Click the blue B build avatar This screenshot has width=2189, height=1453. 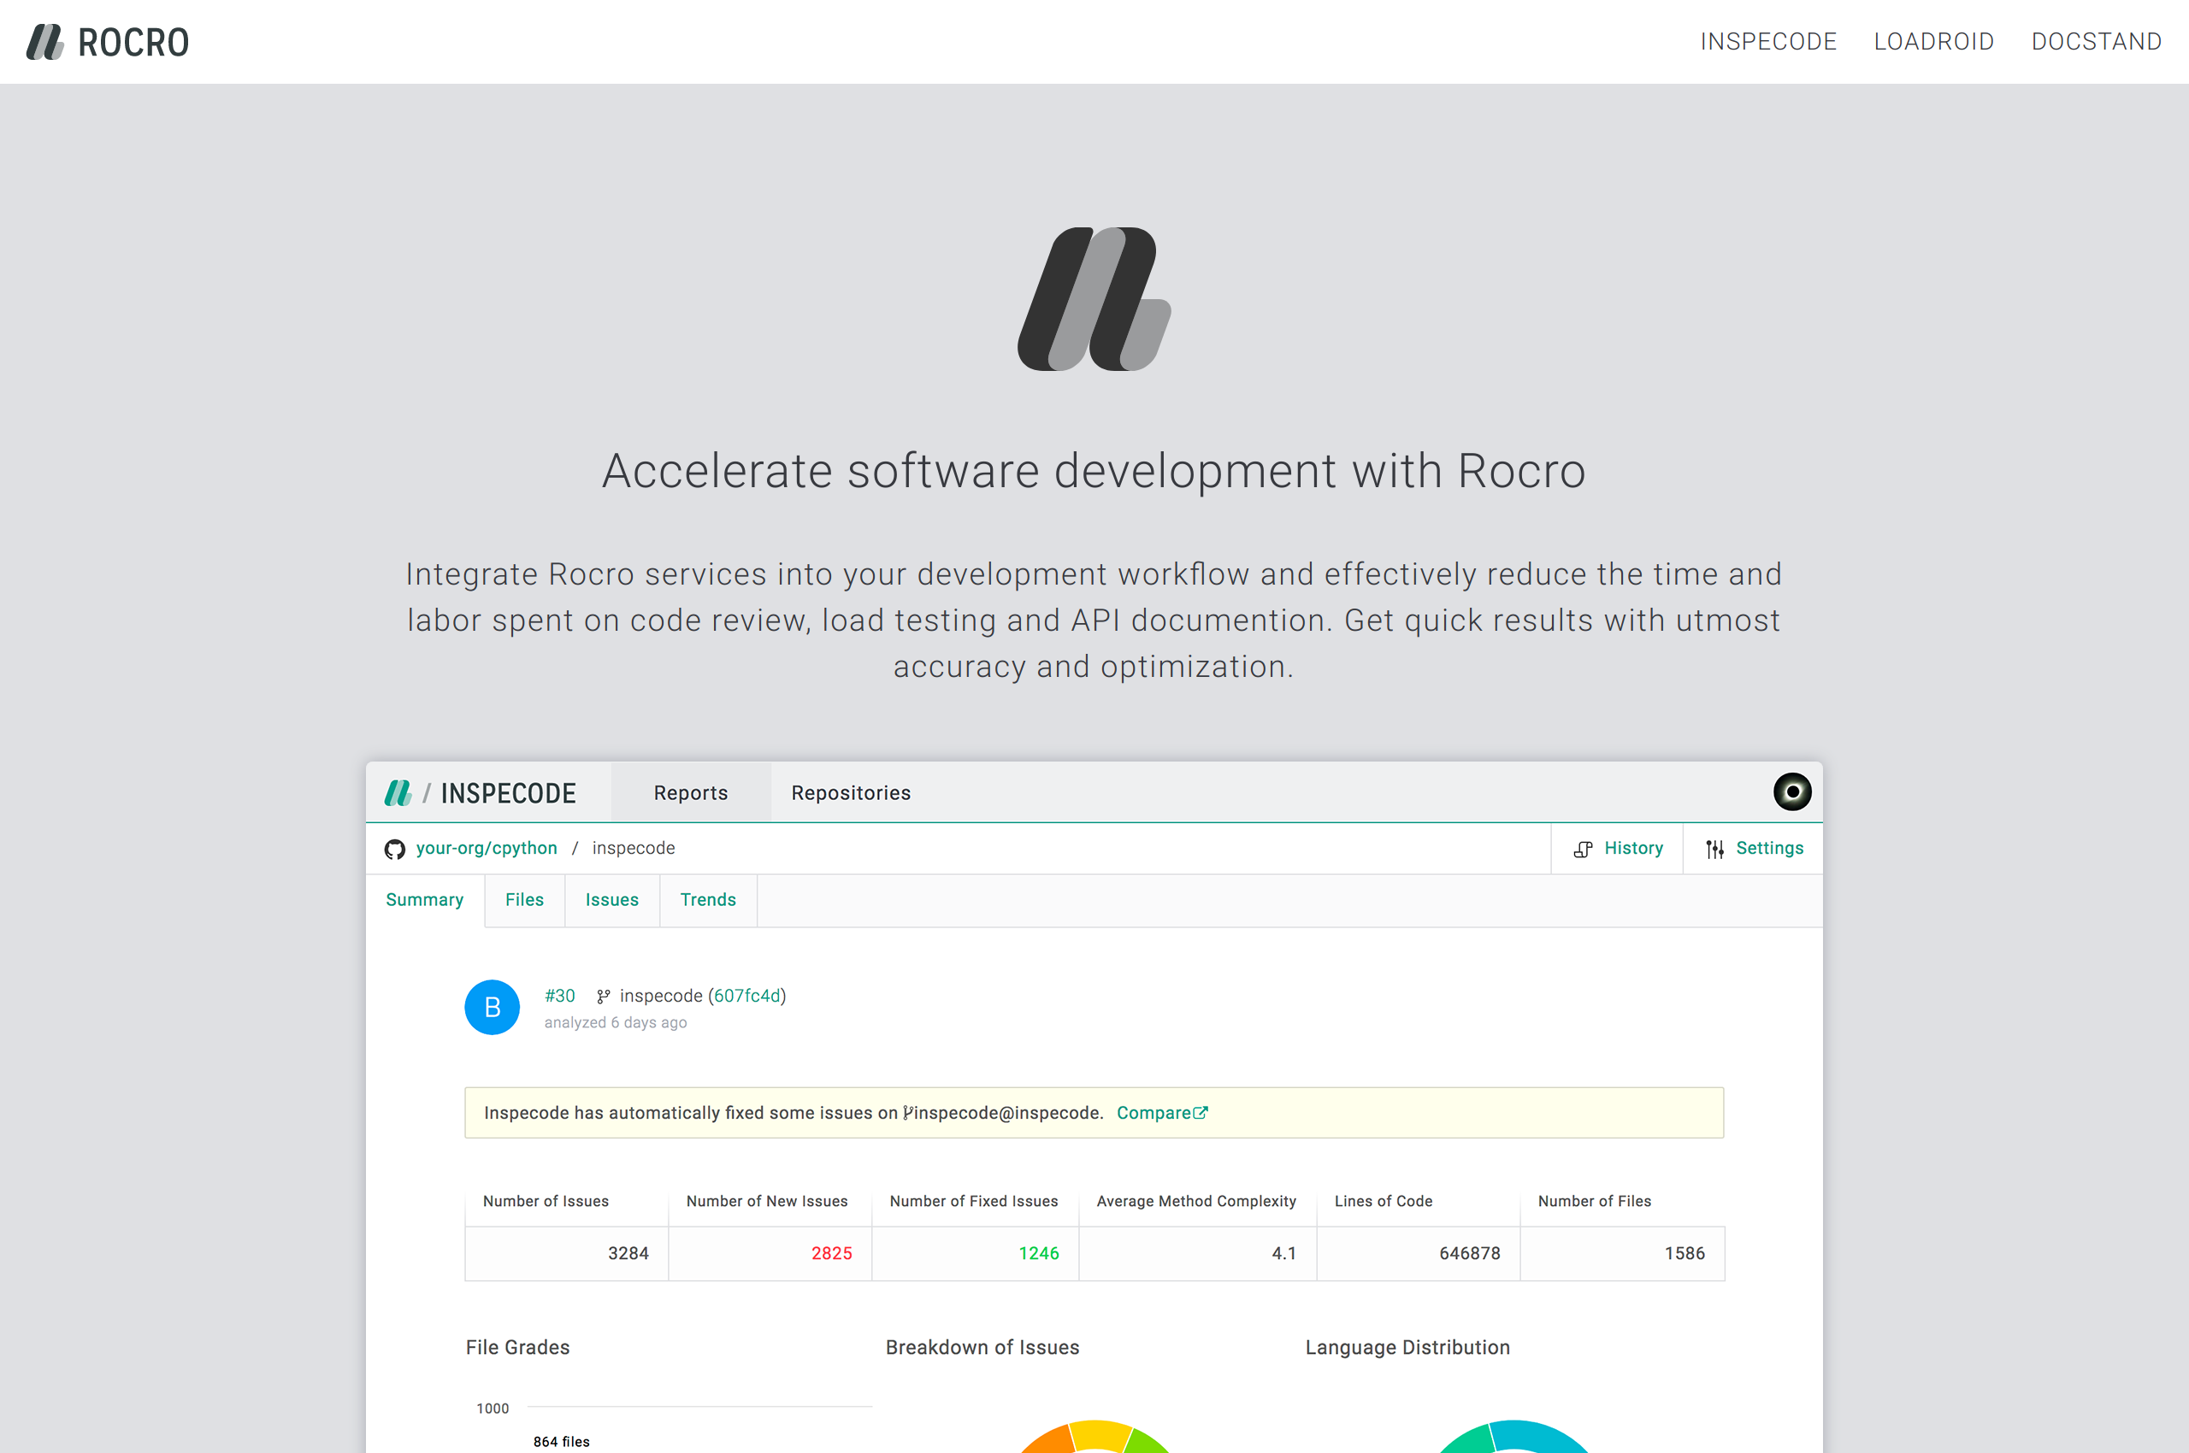tap(492, 1006)
